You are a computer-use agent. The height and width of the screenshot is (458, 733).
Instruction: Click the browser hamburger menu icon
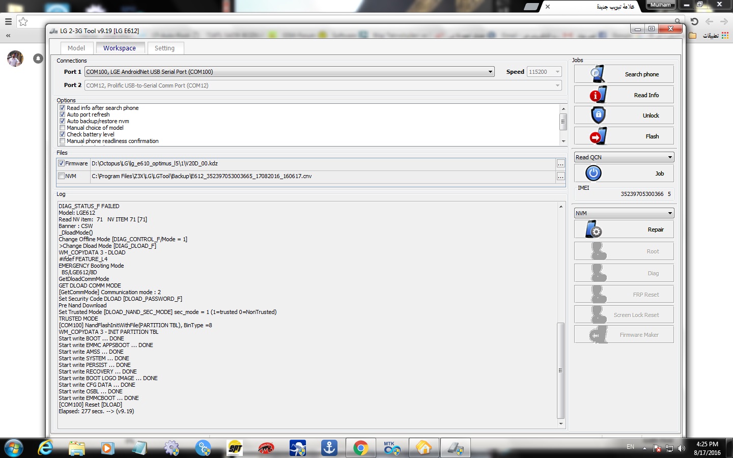point(8,22)
